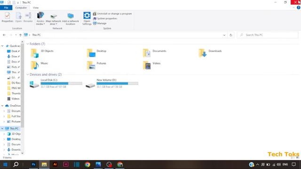The image size is (301, 169).
Task: Go up one folder level
Action: 20,35
